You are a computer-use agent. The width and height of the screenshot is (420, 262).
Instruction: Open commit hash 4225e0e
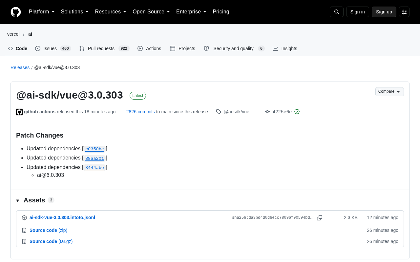click(x=282, y=112)
